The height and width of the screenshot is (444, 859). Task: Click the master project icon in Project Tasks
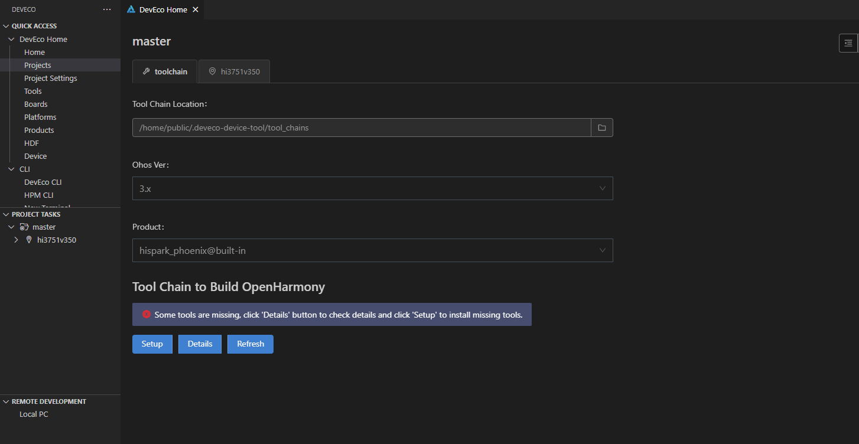click(24, 227)
